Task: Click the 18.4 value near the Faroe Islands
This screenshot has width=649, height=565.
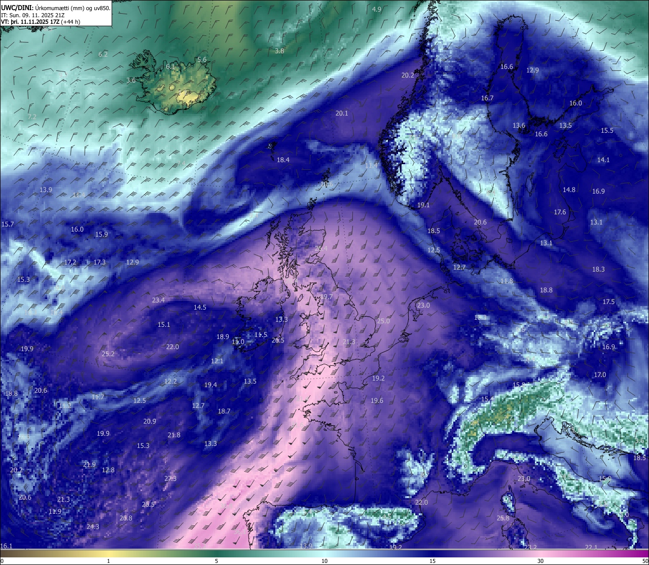Action: [283, 160]
